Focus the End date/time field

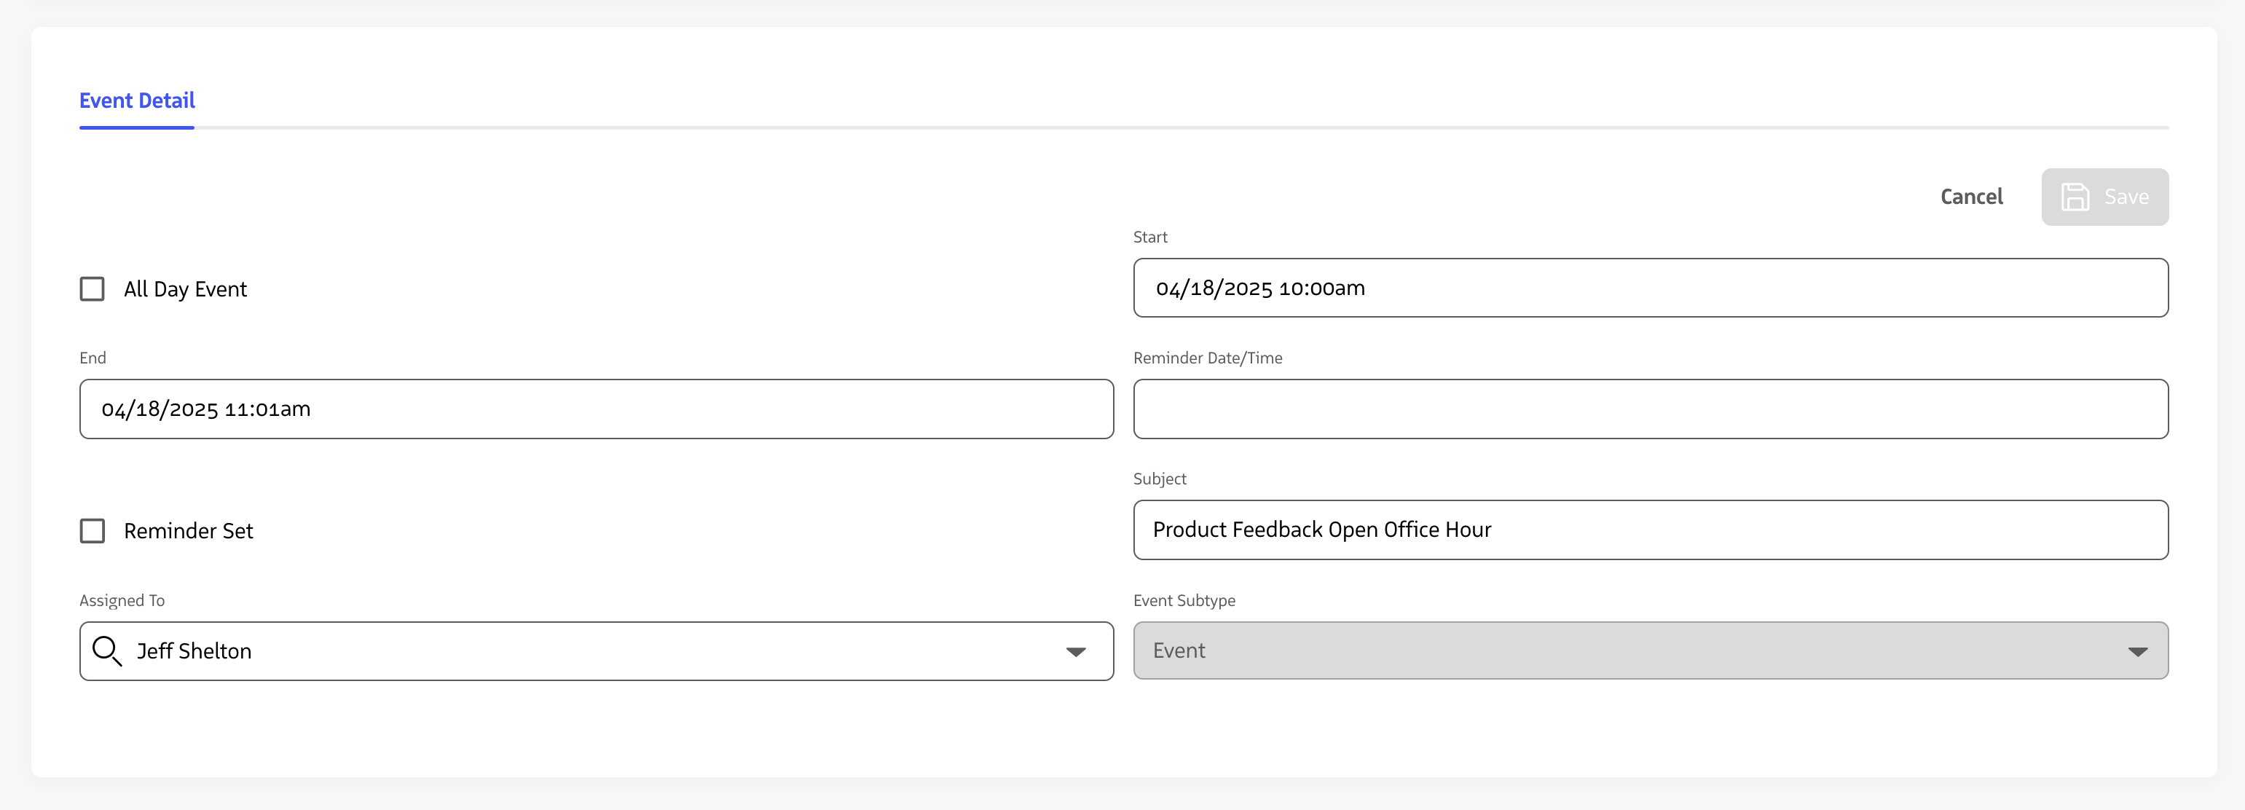596,409
